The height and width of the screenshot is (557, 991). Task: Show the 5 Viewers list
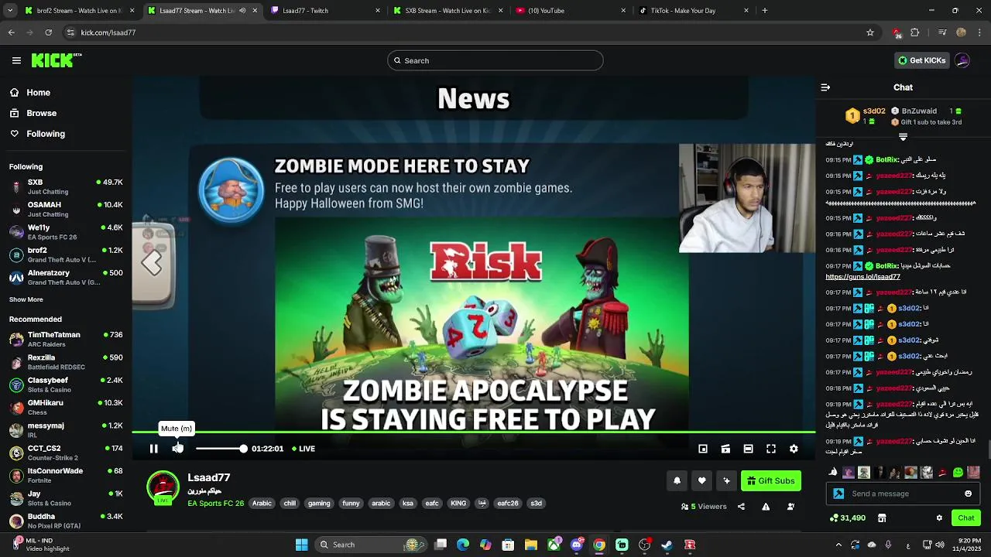pos(704,507)
